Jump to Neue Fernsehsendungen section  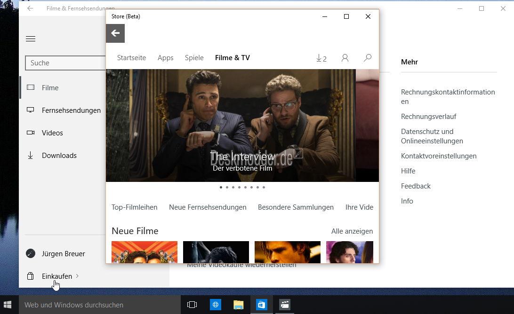click(x=208, y=207)
